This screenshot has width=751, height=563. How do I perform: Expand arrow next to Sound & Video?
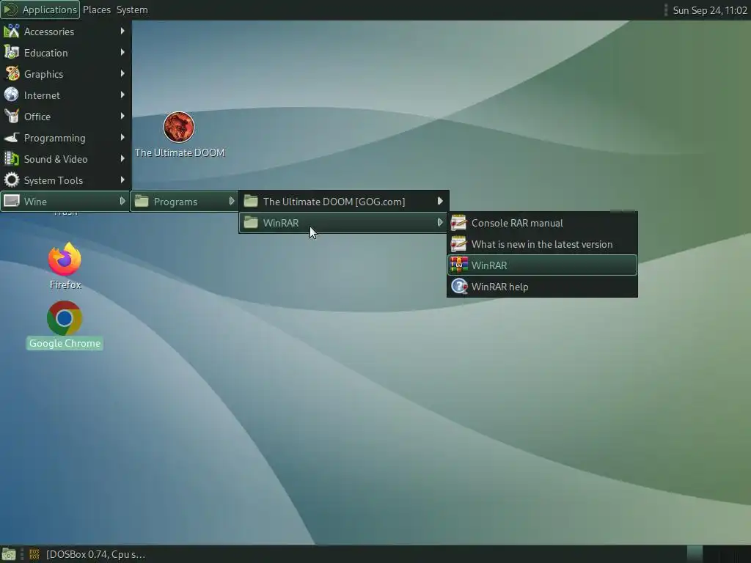click(122, 158)
